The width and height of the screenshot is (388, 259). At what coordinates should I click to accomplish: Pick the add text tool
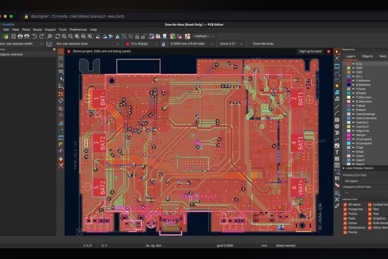point(337,152)
